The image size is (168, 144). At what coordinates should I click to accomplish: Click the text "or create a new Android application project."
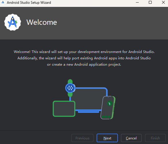(84, 65)
